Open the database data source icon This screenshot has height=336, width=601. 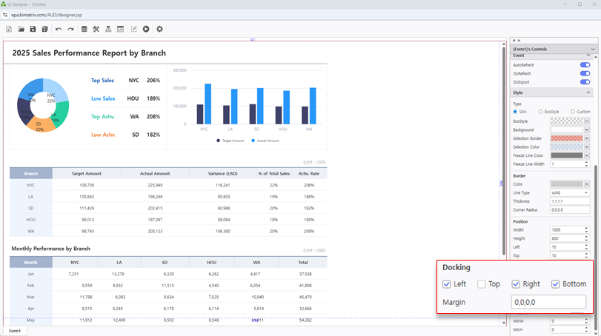pos(84,30)
